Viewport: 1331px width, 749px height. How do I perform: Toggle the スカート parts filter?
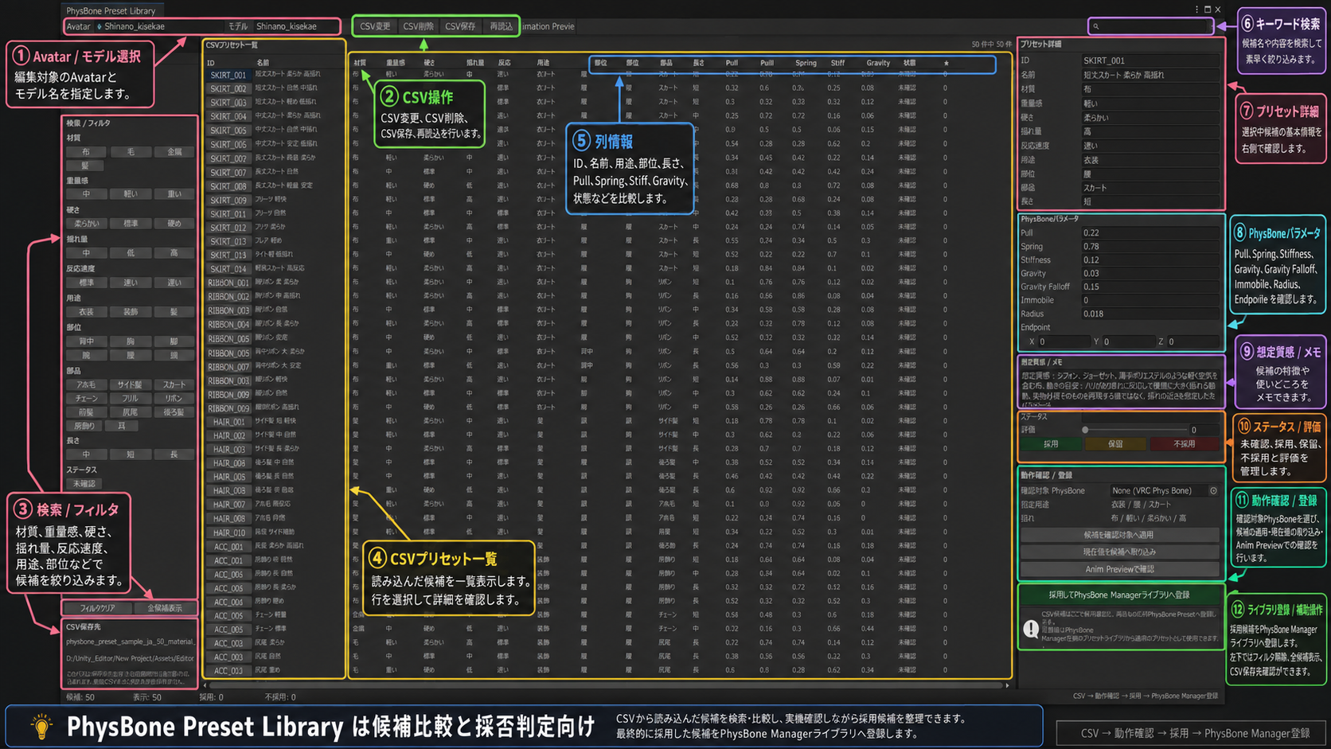click(174, 384)
